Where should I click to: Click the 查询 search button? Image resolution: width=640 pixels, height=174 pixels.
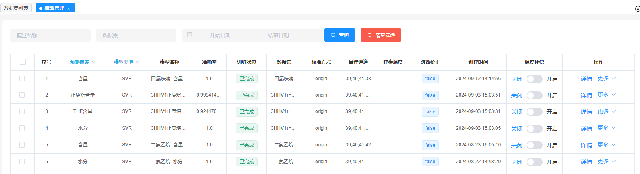pos(339,35)
